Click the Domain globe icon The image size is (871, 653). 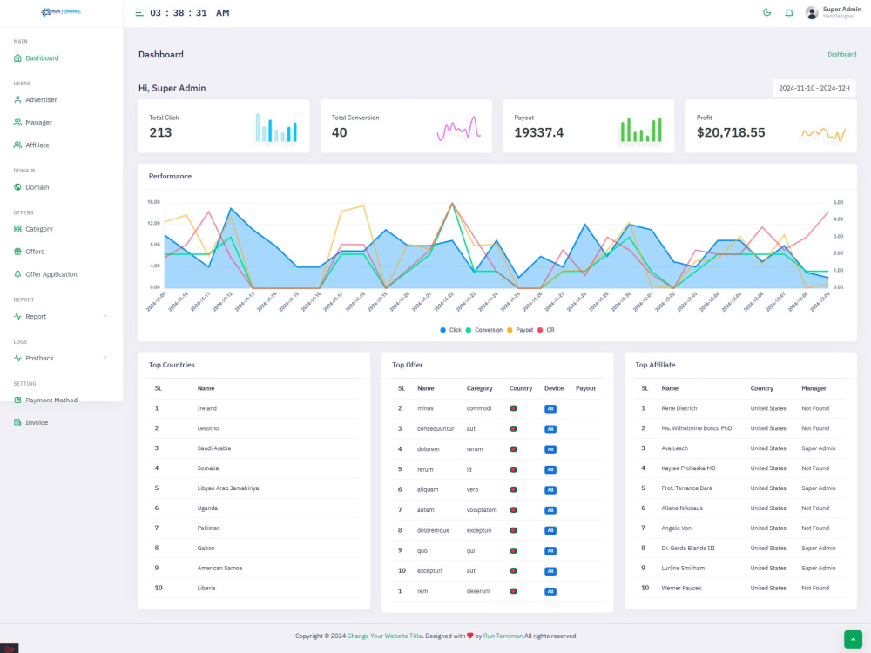point(17,187)
